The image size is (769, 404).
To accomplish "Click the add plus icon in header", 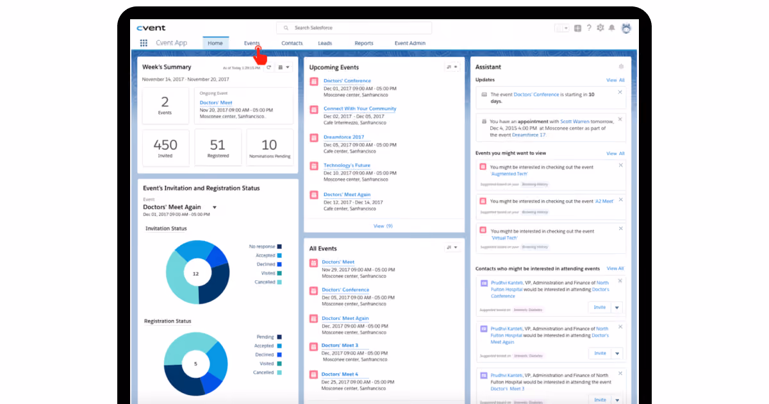I will pos(578,28).
